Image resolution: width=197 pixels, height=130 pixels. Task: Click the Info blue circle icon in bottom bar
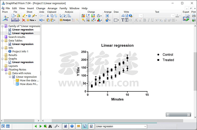(x=72, y=126)
